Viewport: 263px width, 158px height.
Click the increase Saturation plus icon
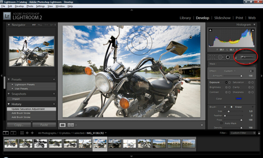[252, 82]
